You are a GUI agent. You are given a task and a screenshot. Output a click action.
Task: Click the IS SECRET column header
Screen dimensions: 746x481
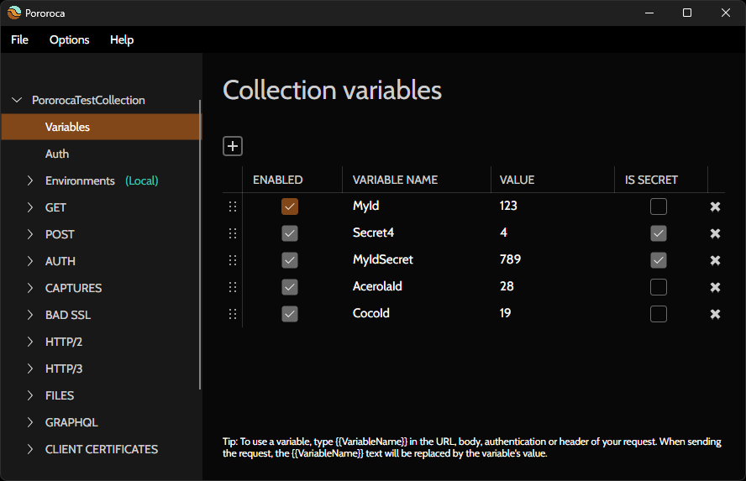pos(651,180)
